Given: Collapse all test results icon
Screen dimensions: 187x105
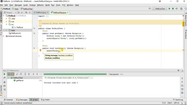Looking at the screenshot, I should tap(29, 74).
